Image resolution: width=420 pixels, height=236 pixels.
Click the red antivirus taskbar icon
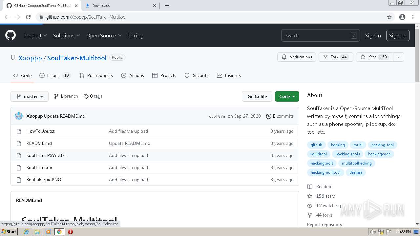click(x=70, y=232)
